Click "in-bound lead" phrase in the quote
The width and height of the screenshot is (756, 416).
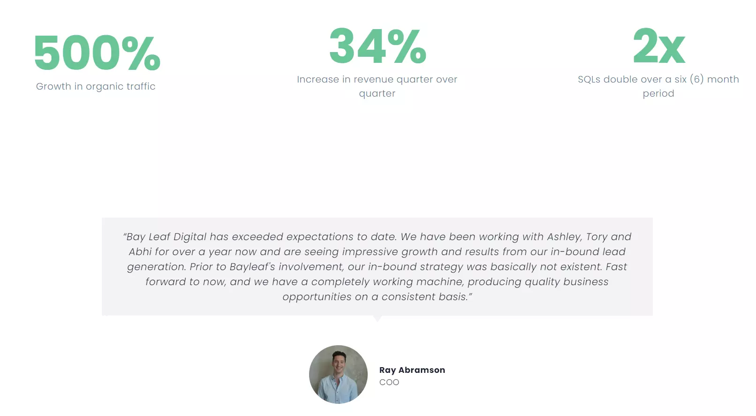pyautogui.click(x=588, y=252)
